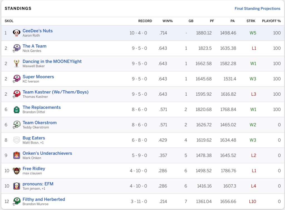Viewport: 285px width, 210px height.
Task: Click Onken's Underachievers team avatar
Action: tap(17, 155)
